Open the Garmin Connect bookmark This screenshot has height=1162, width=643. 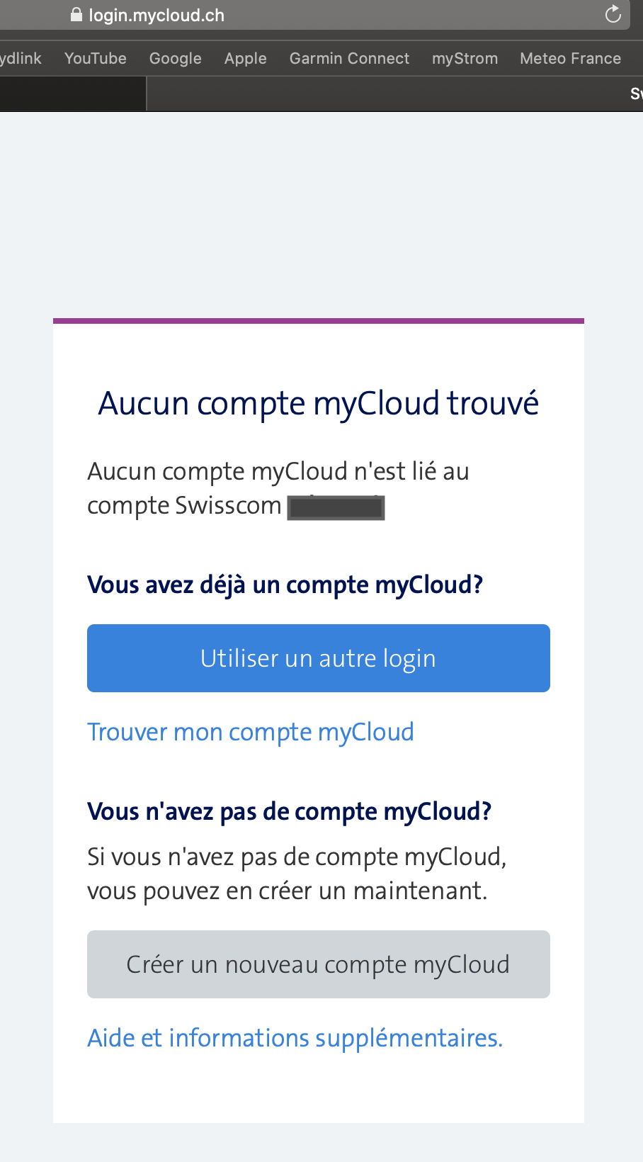[x=348, y=58]
